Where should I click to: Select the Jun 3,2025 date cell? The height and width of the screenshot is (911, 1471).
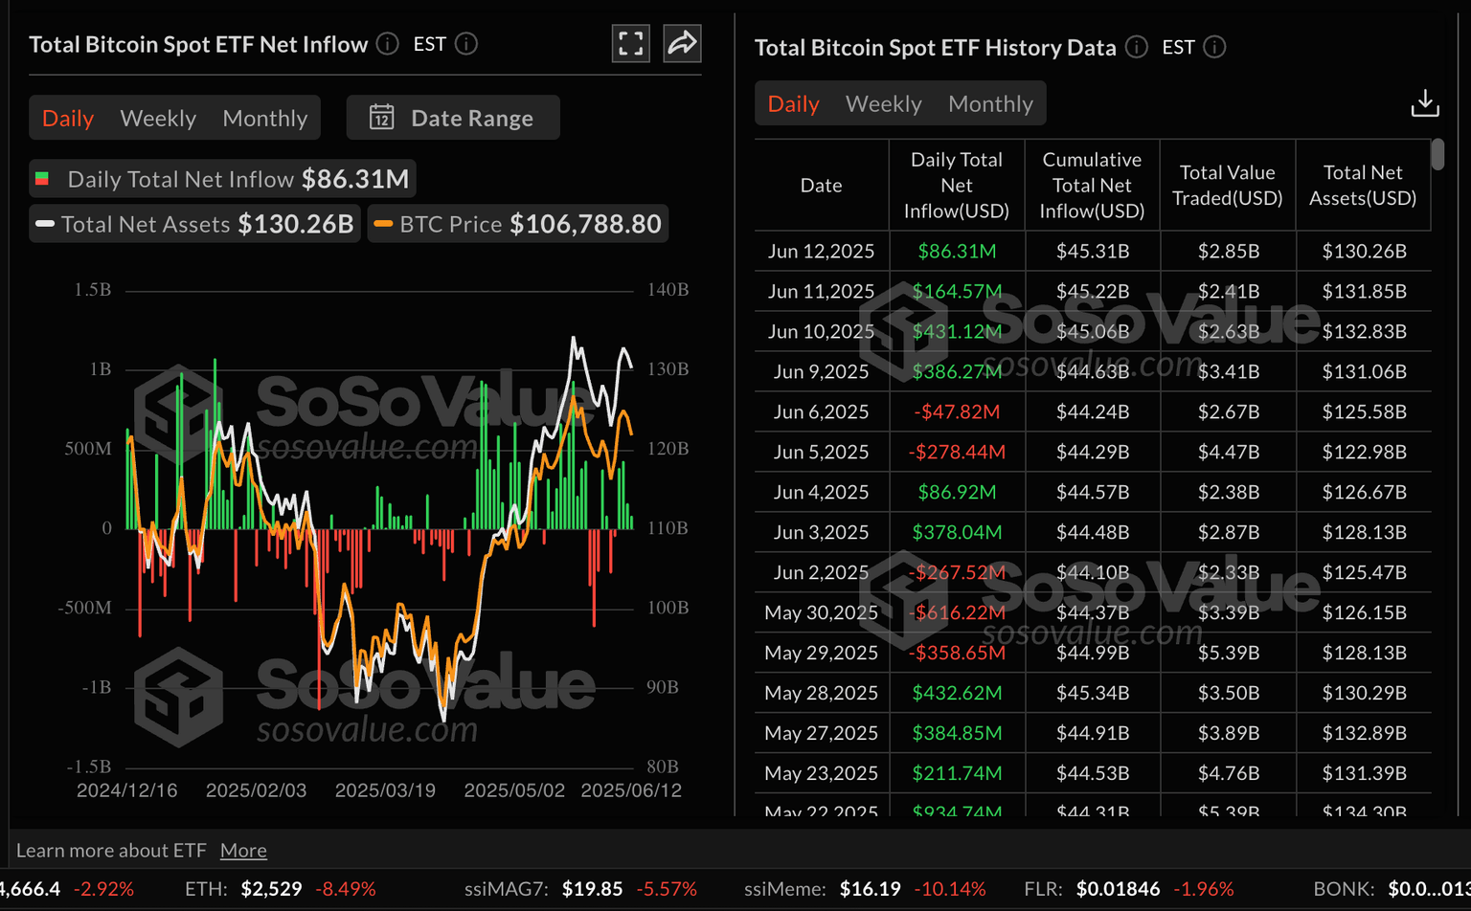click(x=822, y=532)
